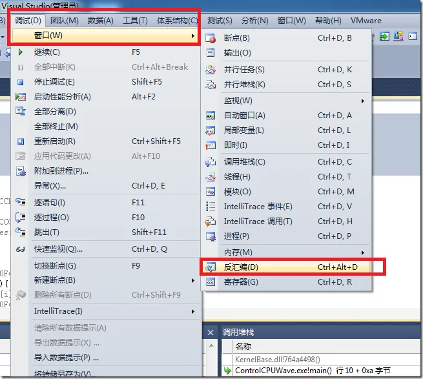Open the 分析(N) menu
Viewport: 423px width, 379px height.
[254, 21]
